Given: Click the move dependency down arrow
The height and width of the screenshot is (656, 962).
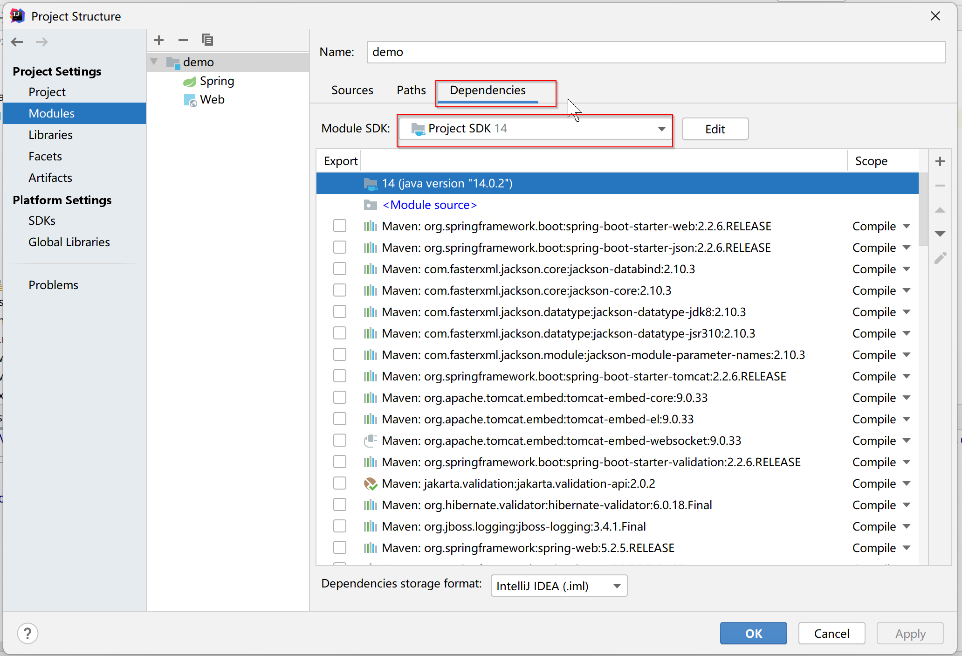Looking at the screenshot, I should [x=940, y=234].
